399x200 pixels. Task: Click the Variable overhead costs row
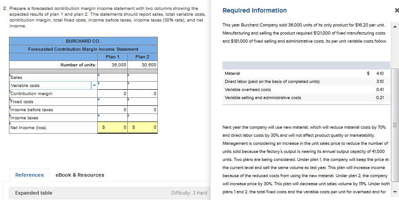point(306,90)
